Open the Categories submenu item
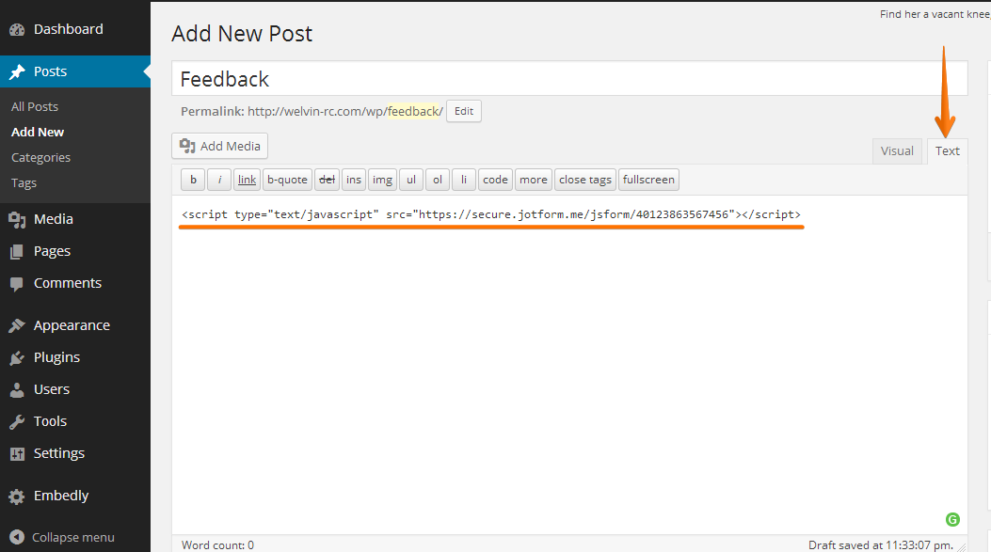The image size is (991, 552). pos(40,157)
